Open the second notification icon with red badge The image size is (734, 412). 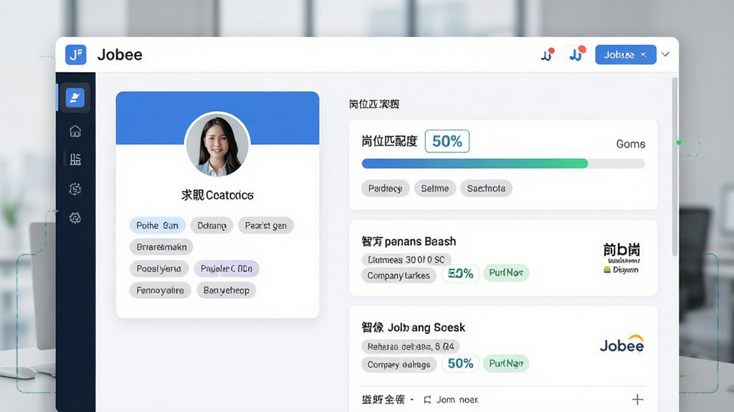click(x=577, y=54)
